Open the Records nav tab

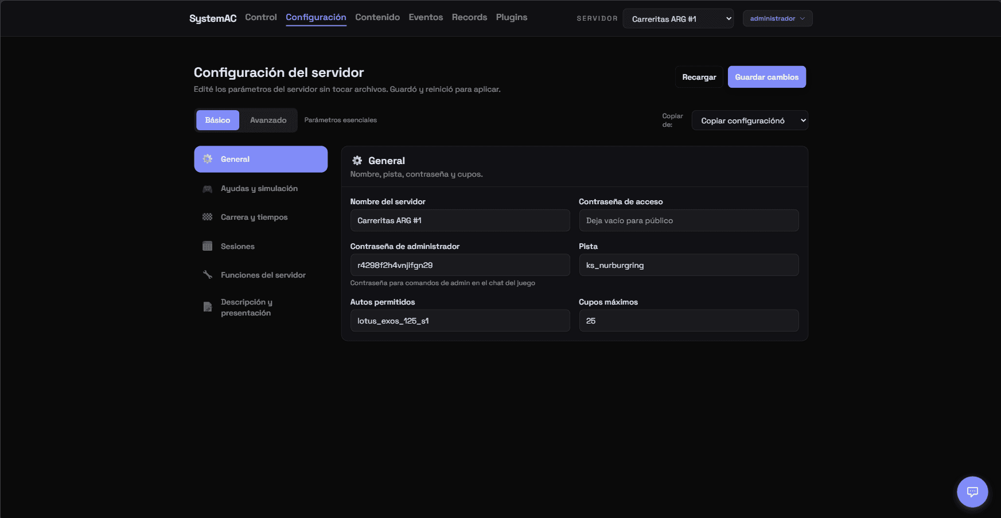tap(469, 17)
